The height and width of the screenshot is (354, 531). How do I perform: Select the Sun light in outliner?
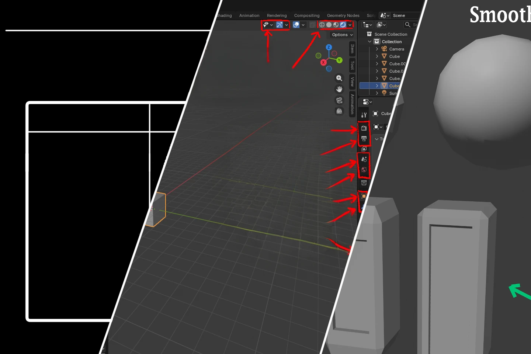(x=393, y=93)
